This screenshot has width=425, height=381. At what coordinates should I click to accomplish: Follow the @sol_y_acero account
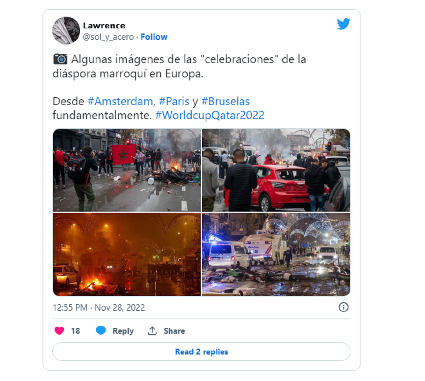pyautogui.click(x=154, y=37)
